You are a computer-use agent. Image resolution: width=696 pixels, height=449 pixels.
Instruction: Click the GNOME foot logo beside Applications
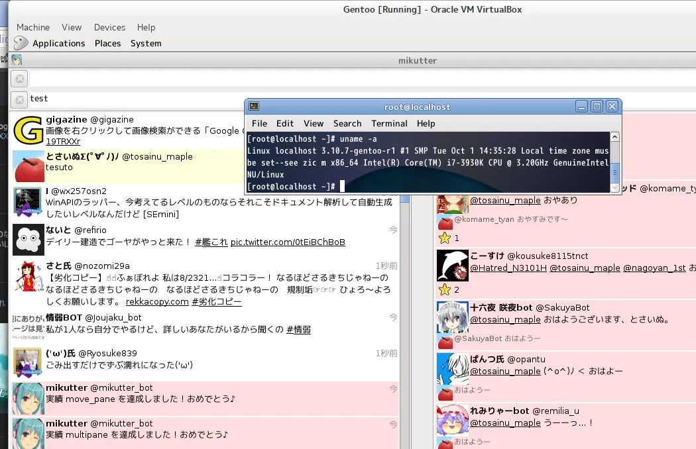pos(21,43)
